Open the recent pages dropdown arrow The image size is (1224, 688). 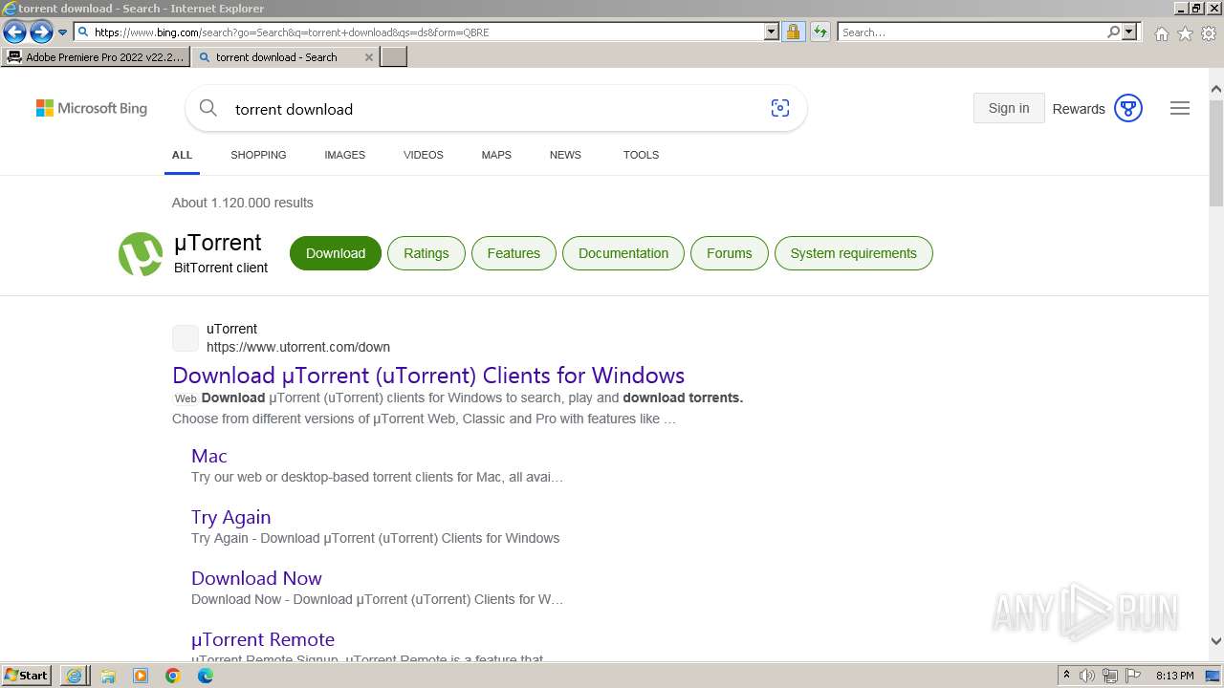pos(63,32)
